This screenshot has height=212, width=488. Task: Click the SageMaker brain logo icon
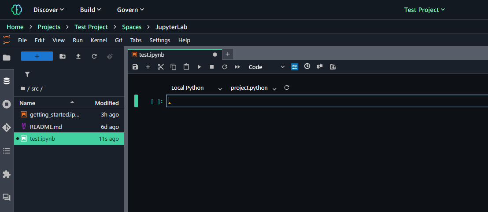click(x=16, y=10)
